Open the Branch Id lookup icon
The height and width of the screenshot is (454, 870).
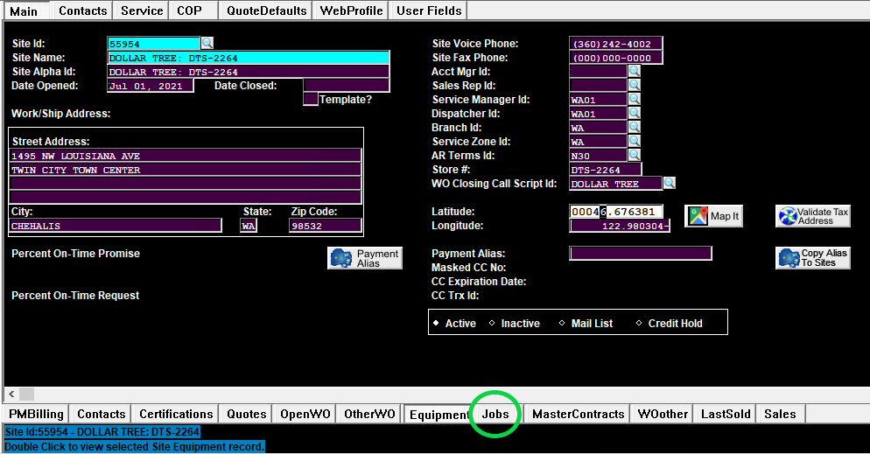point(635,127)
